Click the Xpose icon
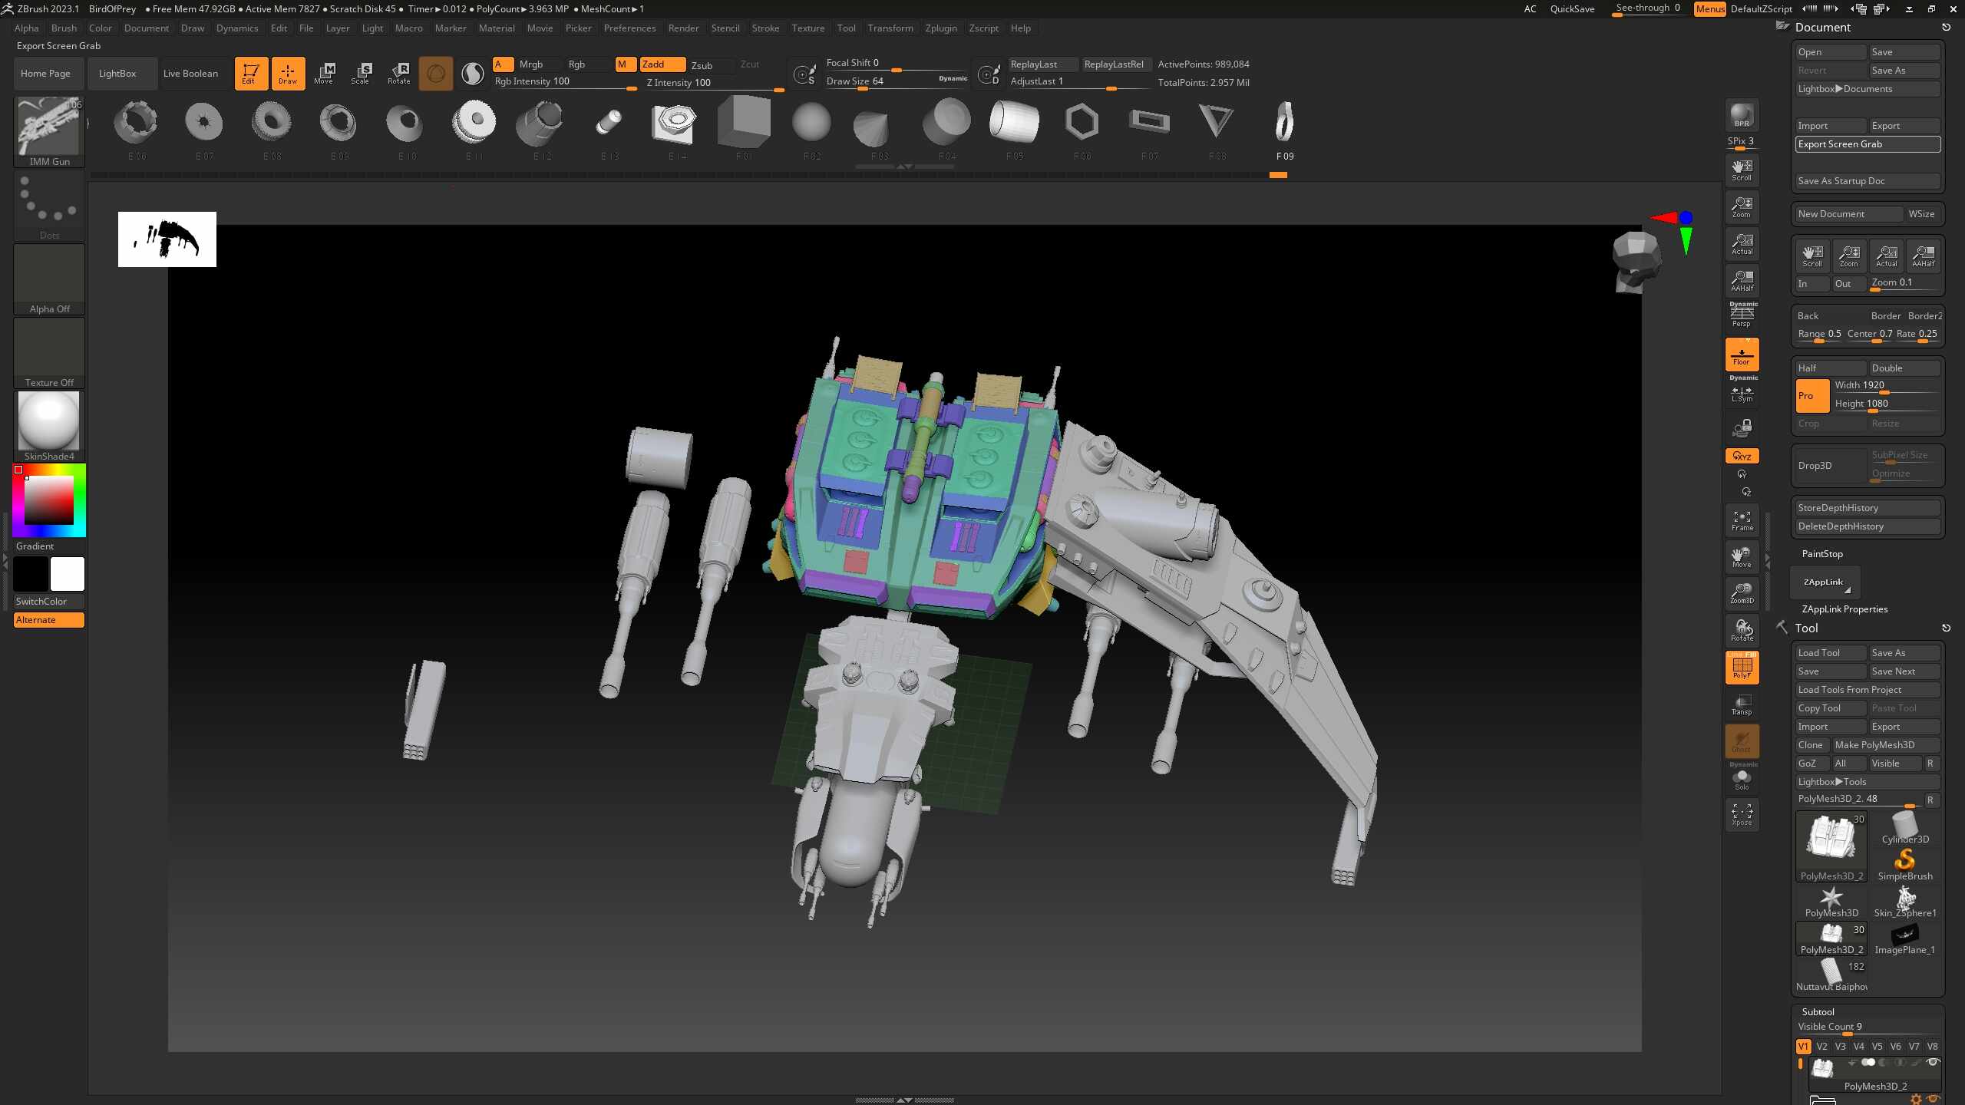 tap(1742, 814)
